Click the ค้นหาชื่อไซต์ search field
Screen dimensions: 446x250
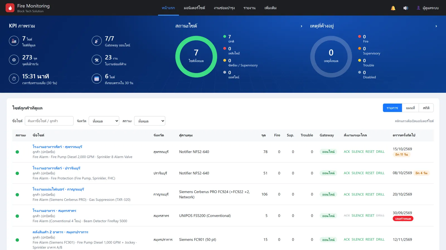(x=49, y=121)
